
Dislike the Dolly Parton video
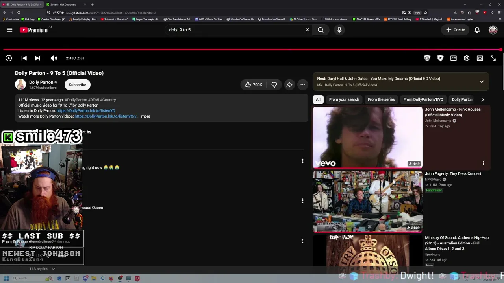point(274,85)
